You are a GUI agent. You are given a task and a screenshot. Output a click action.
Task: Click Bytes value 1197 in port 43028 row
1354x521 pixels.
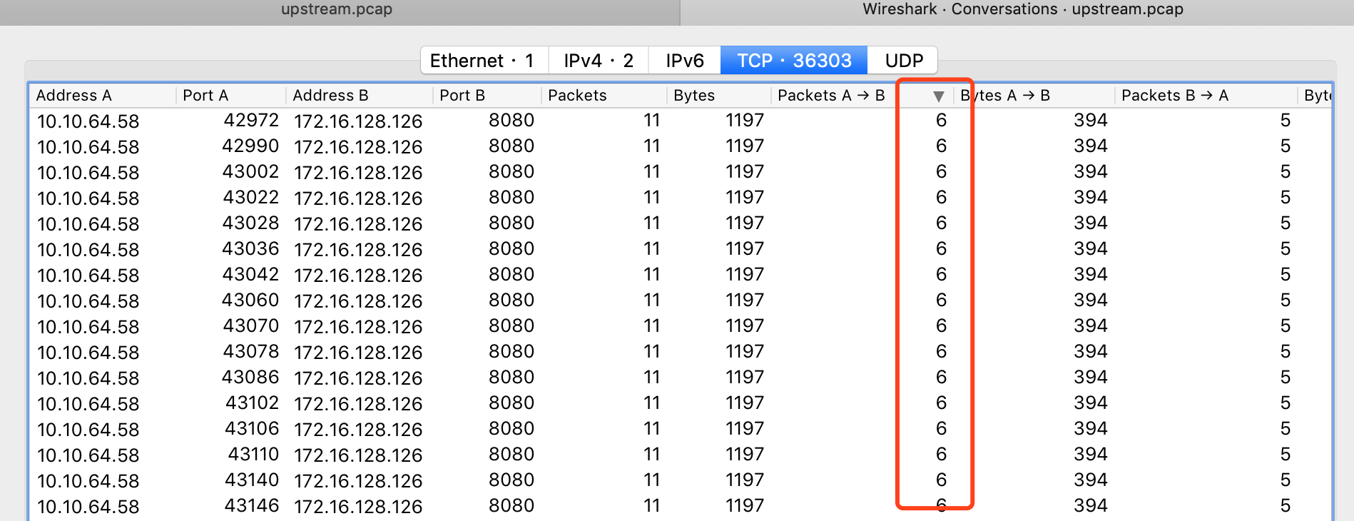[x=745, y=223]
